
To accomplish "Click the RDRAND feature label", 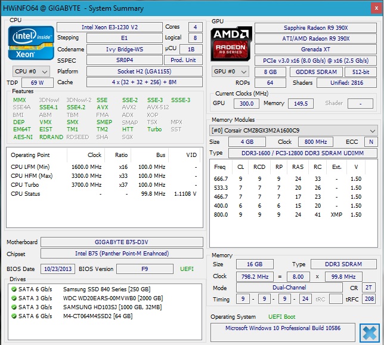I will [x=51, y=137].
